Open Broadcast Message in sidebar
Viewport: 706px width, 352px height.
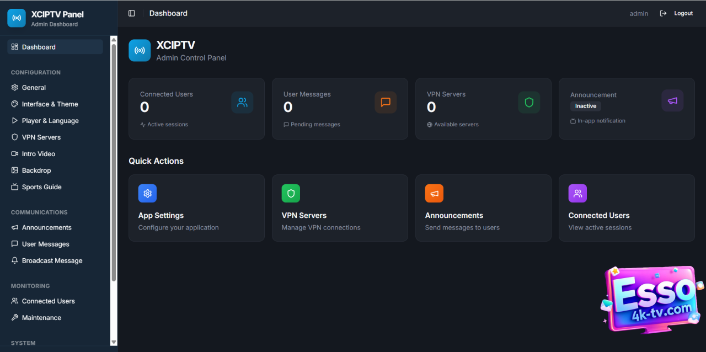pos(52,261)
